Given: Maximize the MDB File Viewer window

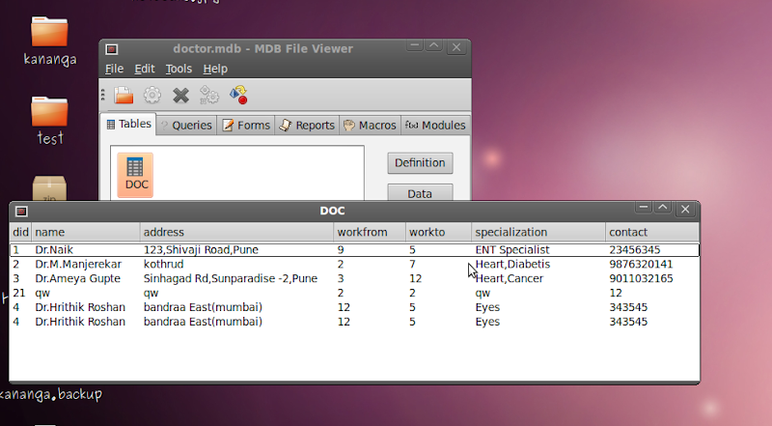Looking at the screenshot, I should (x=433, y=45).
